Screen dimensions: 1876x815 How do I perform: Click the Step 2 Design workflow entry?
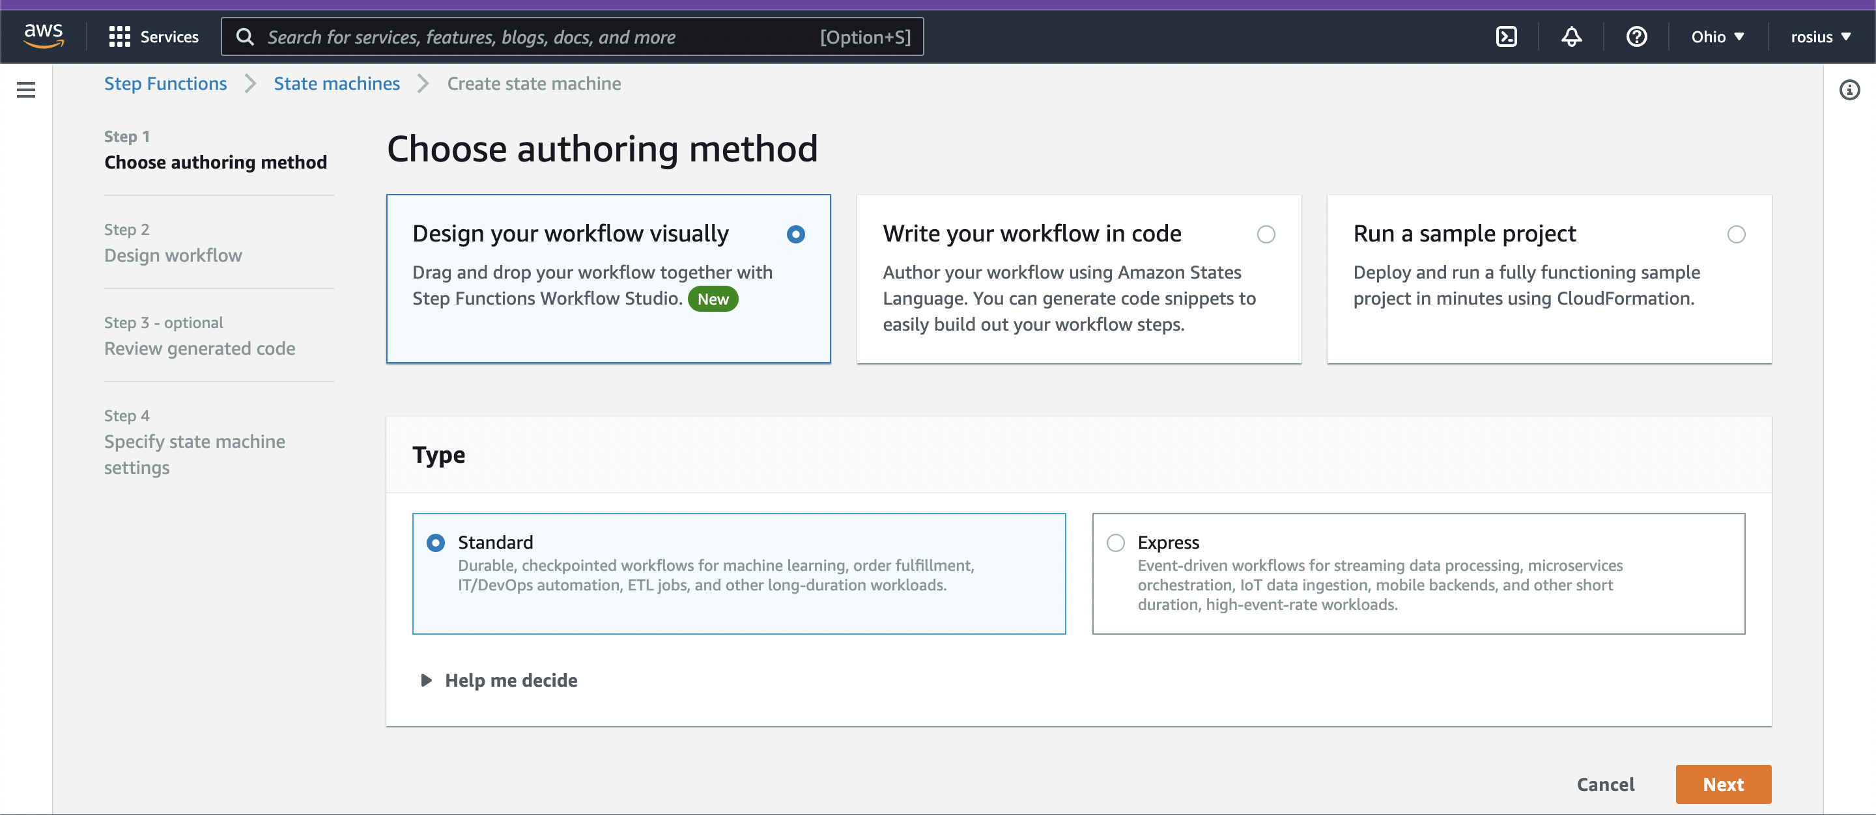[173, 242]
